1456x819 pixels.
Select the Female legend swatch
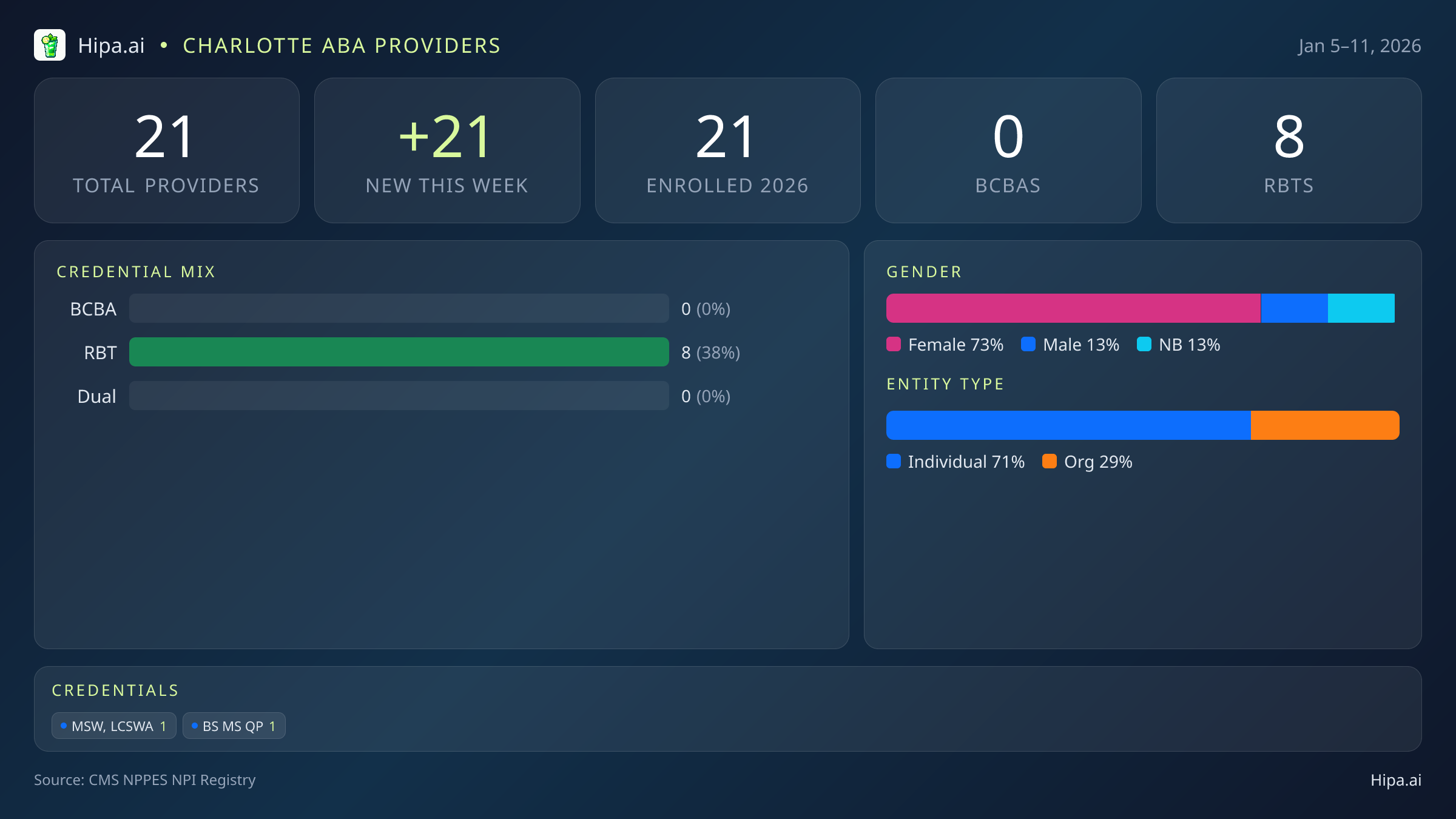[894, 344]
